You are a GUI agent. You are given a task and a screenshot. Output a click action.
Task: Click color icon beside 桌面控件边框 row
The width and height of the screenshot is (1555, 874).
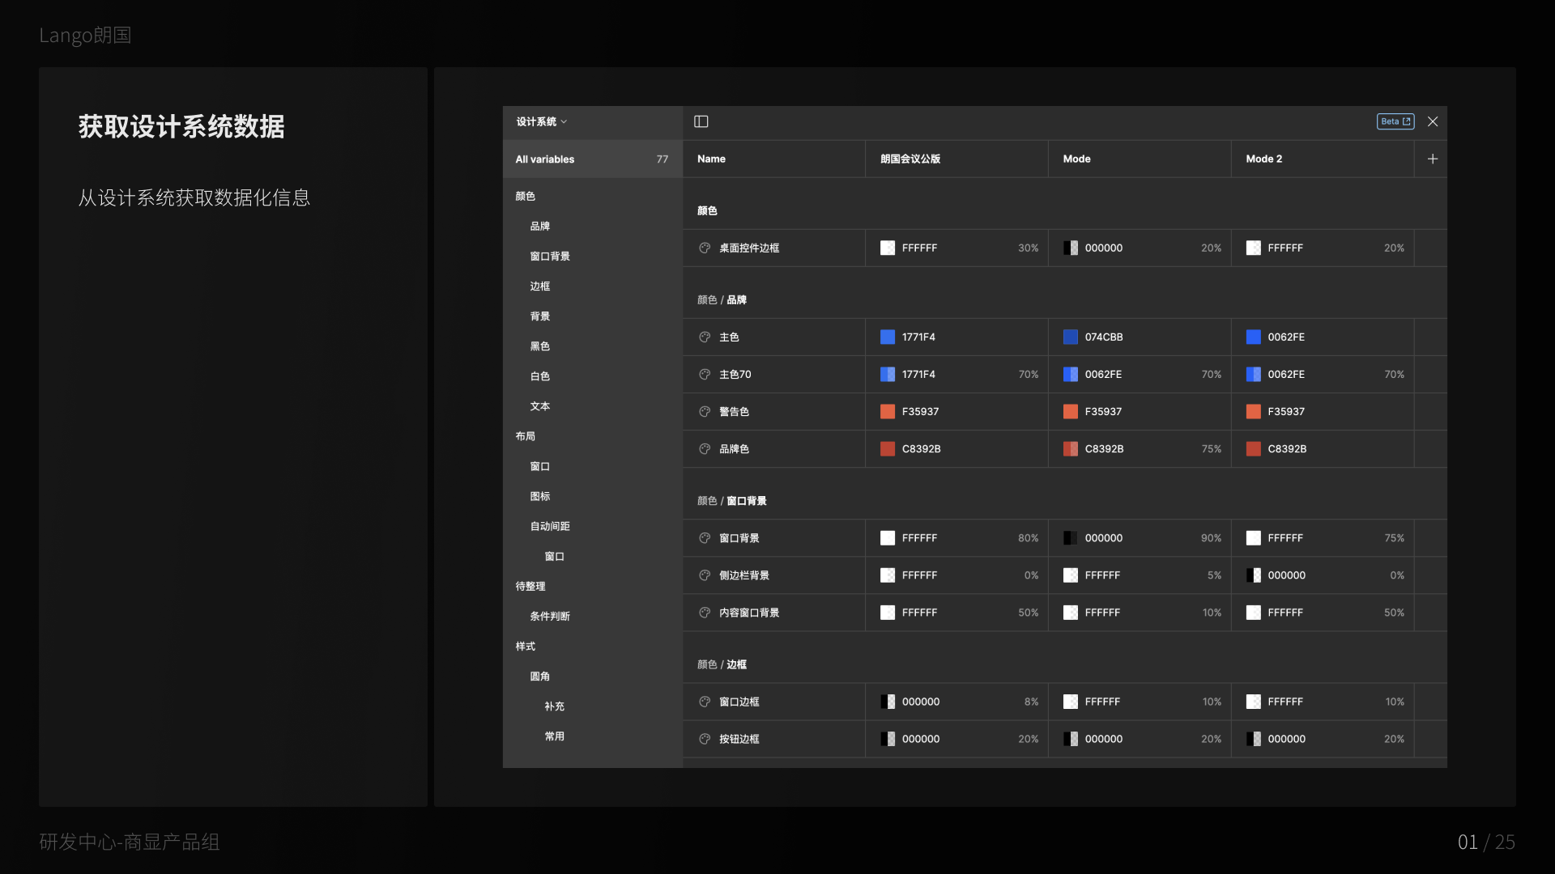tap(705, 248)
